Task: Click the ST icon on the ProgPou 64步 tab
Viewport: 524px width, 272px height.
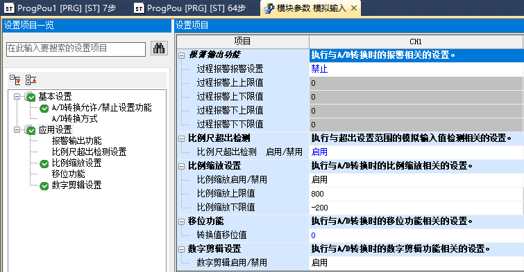Action: click(x=139, y=8)
